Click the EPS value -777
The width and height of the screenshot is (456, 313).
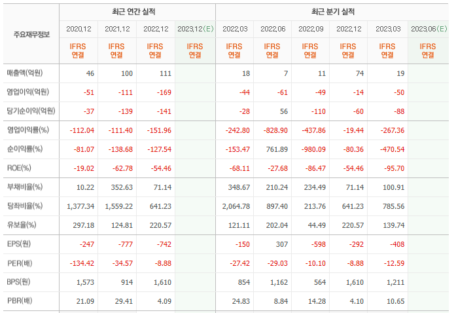click(x=126, y=244)
